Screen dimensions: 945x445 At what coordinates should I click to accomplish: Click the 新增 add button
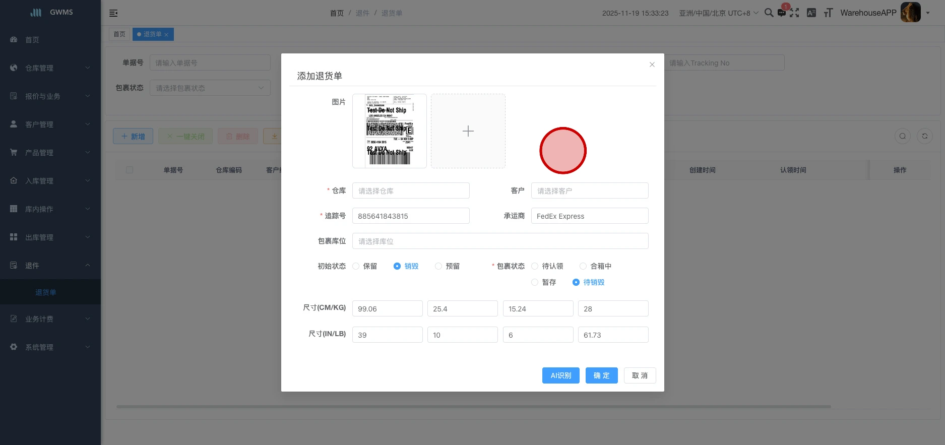pyautogui.click(x=133, y=136)
